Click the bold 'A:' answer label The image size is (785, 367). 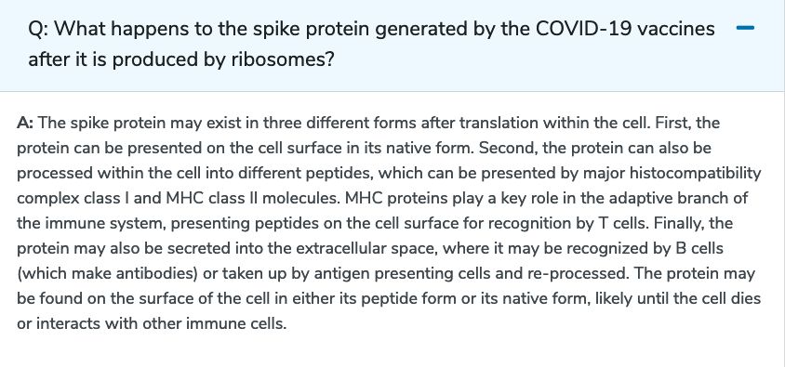(25, 123)
